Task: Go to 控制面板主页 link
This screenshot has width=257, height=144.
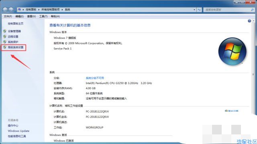Action: coord(16,24)
